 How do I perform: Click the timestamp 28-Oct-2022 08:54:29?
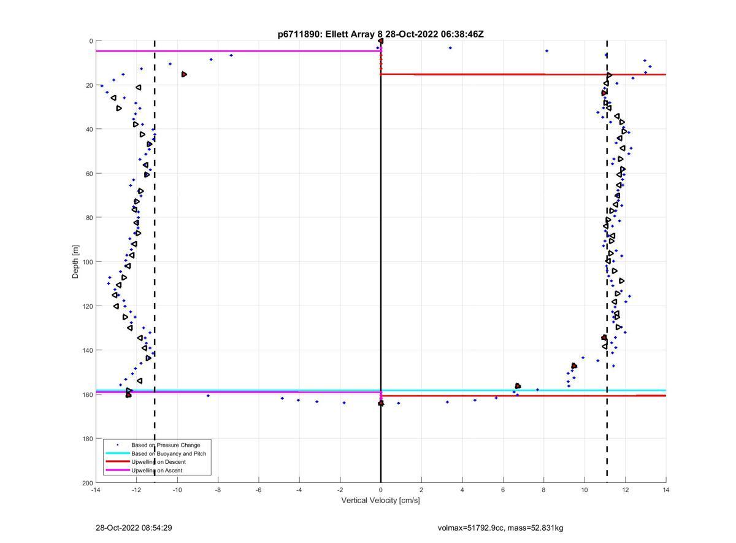(134, 528)
